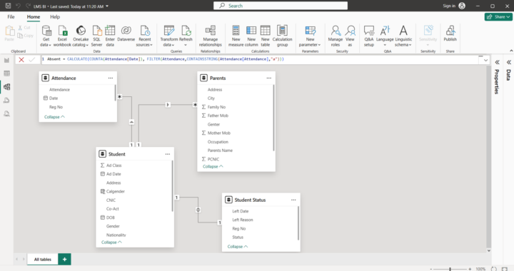Open file name saved-status dropdown
Viewport: 514px width, 271px height.
pos(107,6)
